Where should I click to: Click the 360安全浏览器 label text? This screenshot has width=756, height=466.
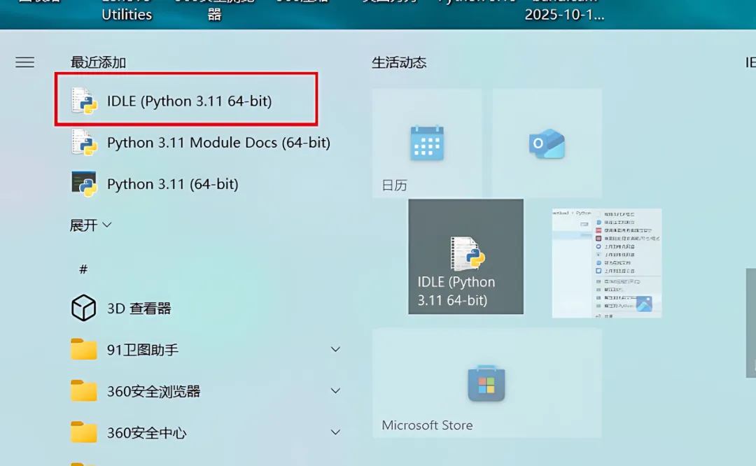coord(154,391)
